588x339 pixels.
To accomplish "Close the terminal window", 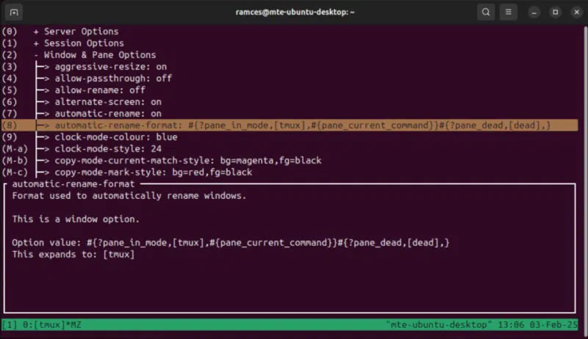I will [x=576, y=12].
